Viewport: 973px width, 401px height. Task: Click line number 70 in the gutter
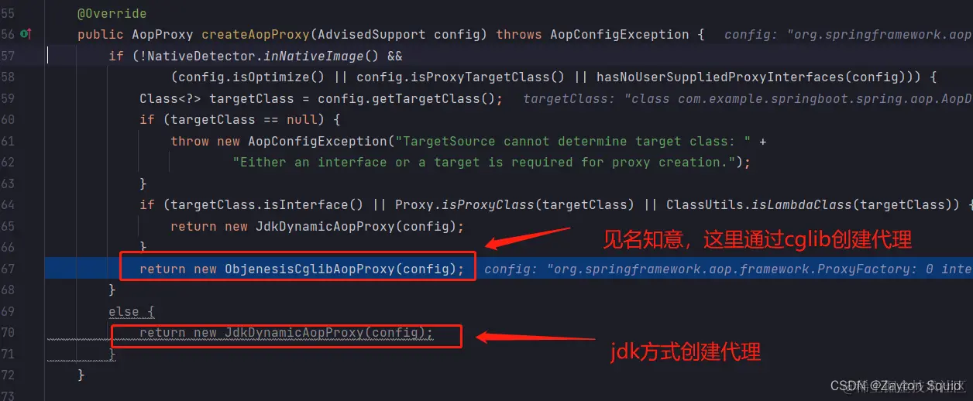(8, 332)
